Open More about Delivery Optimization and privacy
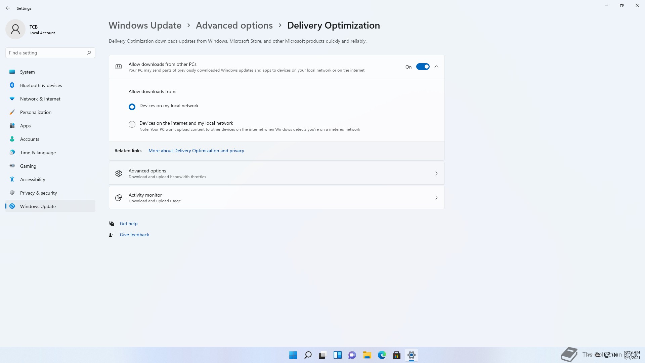Viewport: 645px width, 363px height. pyautogui.click(x=196, y=151)
